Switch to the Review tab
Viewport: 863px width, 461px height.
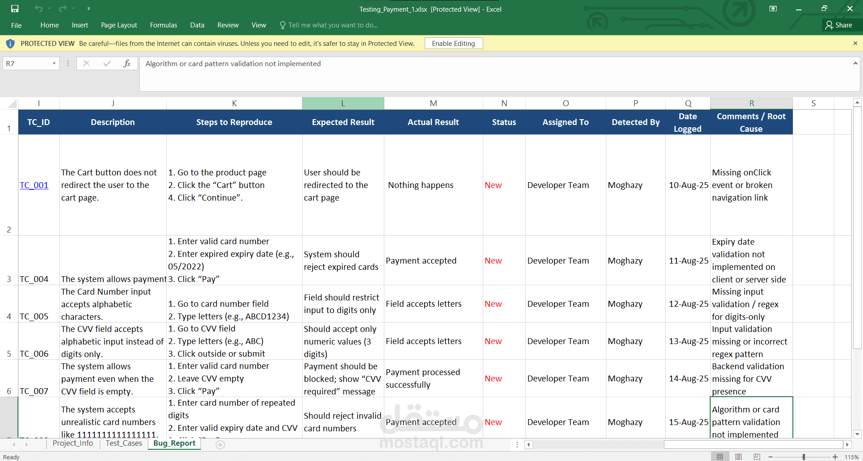click(228, 25)
